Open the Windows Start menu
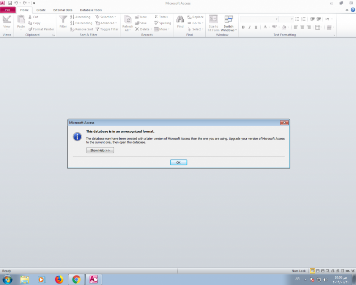 pos(7,279)
